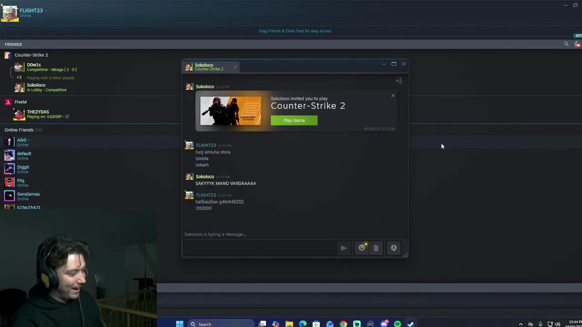Expand Alk0 friend options arrow
Screen dimensions: 582x327
pyautogui.click(x=29, y=140)
